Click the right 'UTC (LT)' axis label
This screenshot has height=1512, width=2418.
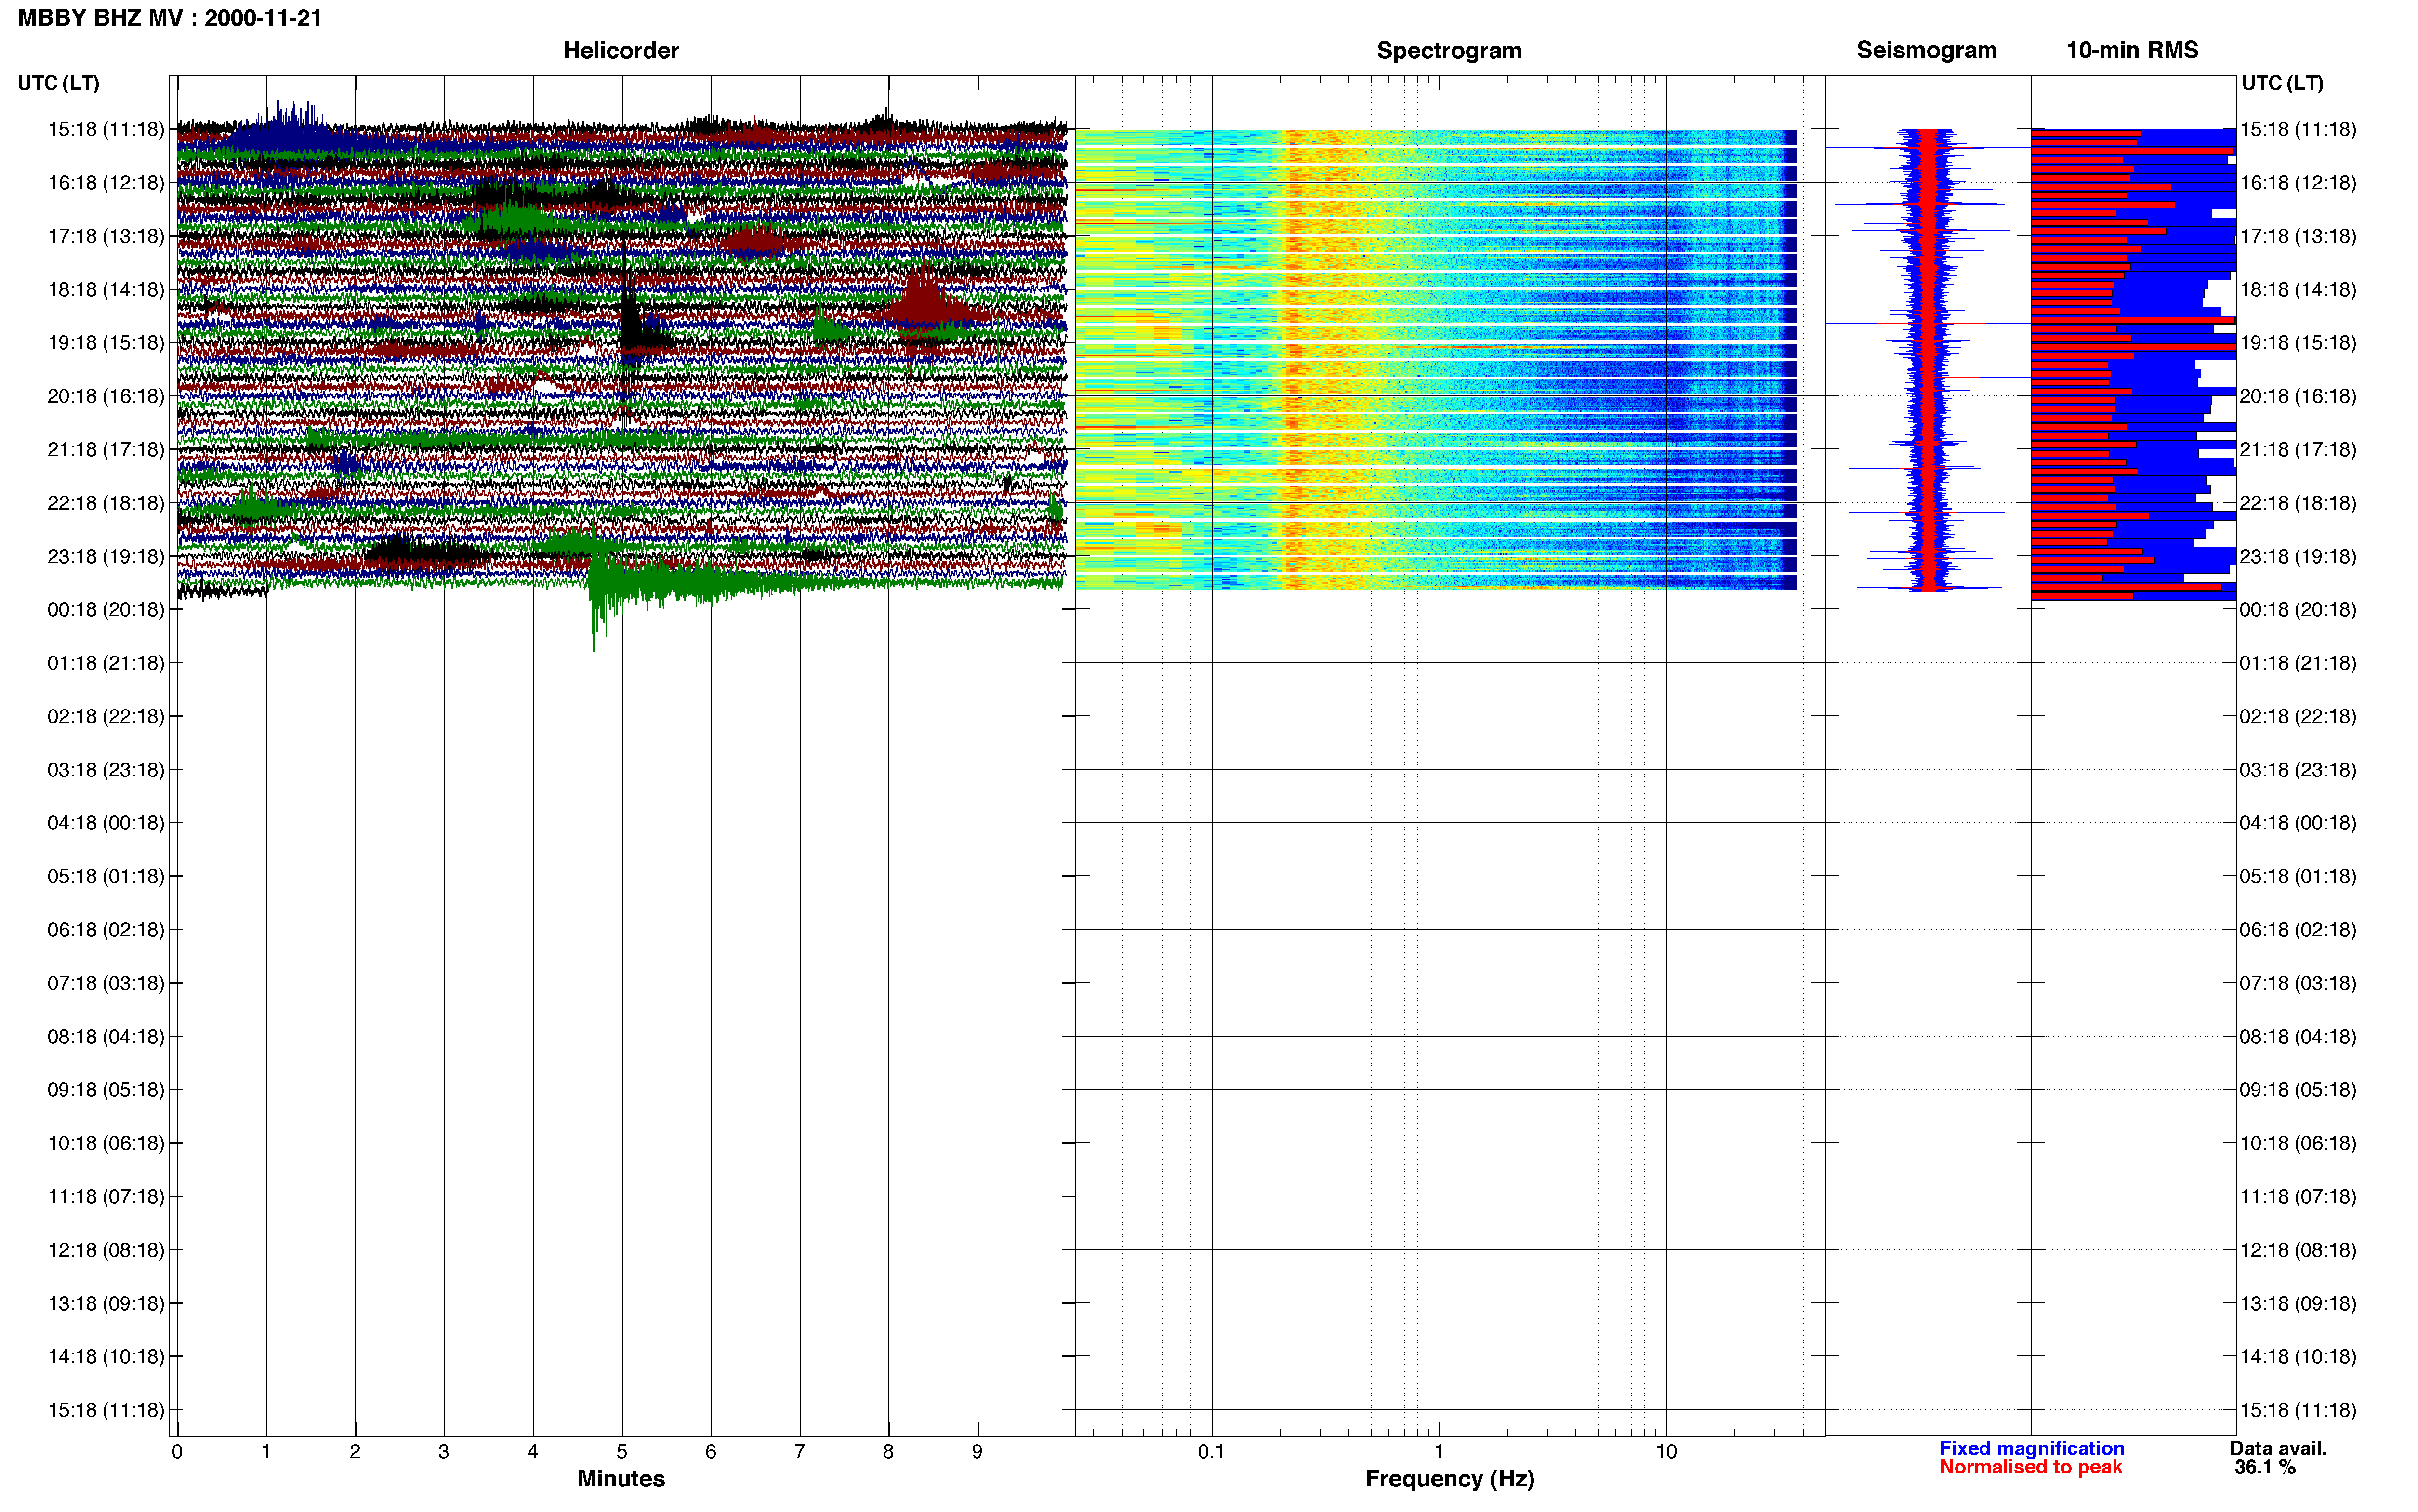2282,82
